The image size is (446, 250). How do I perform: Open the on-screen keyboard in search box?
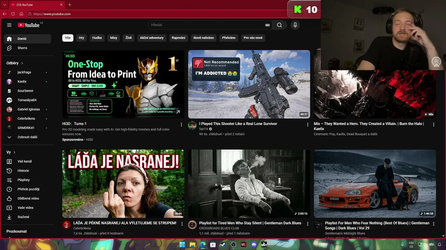(x=267, y=25)
